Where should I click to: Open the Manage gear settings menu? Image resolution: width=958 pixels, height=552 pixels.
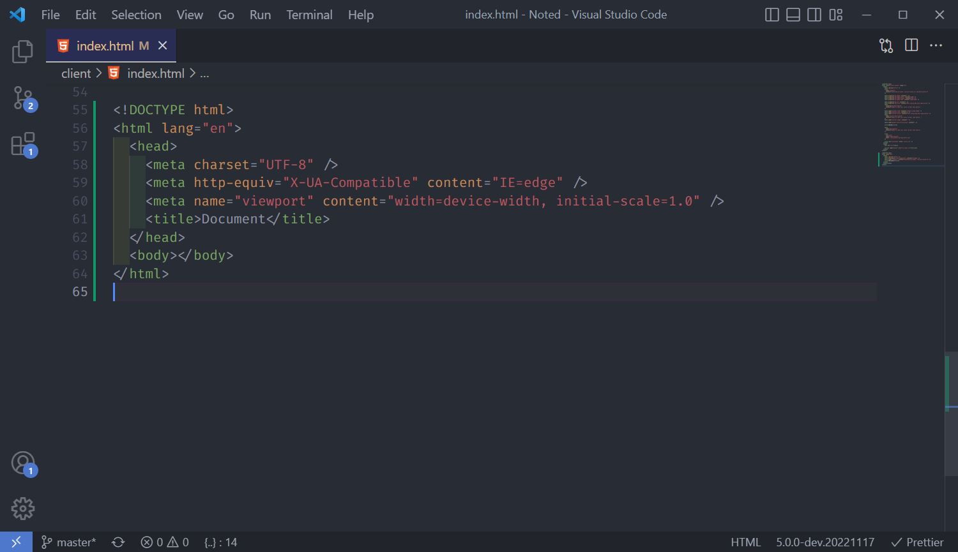click(x=22, y=509)
